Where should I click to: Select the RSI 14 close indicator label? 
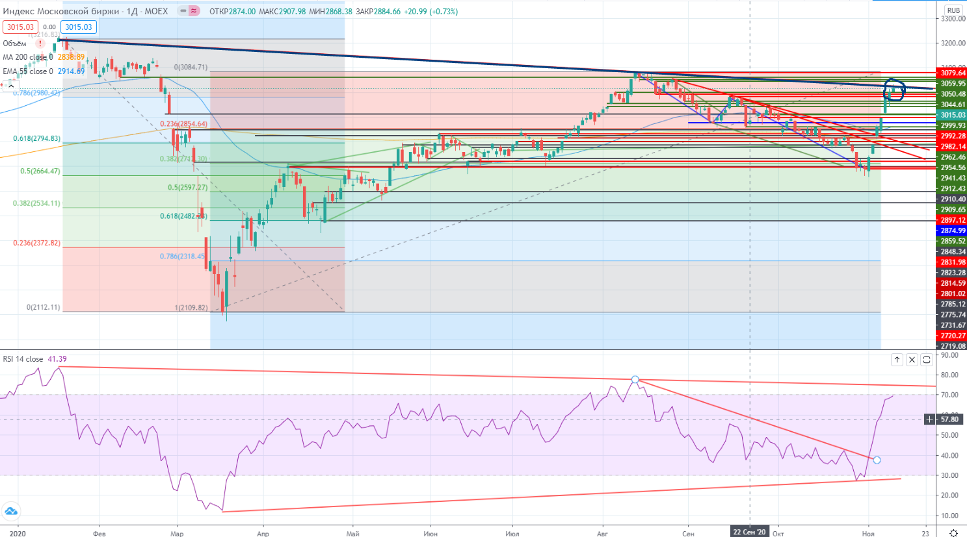tap(23, 359)
